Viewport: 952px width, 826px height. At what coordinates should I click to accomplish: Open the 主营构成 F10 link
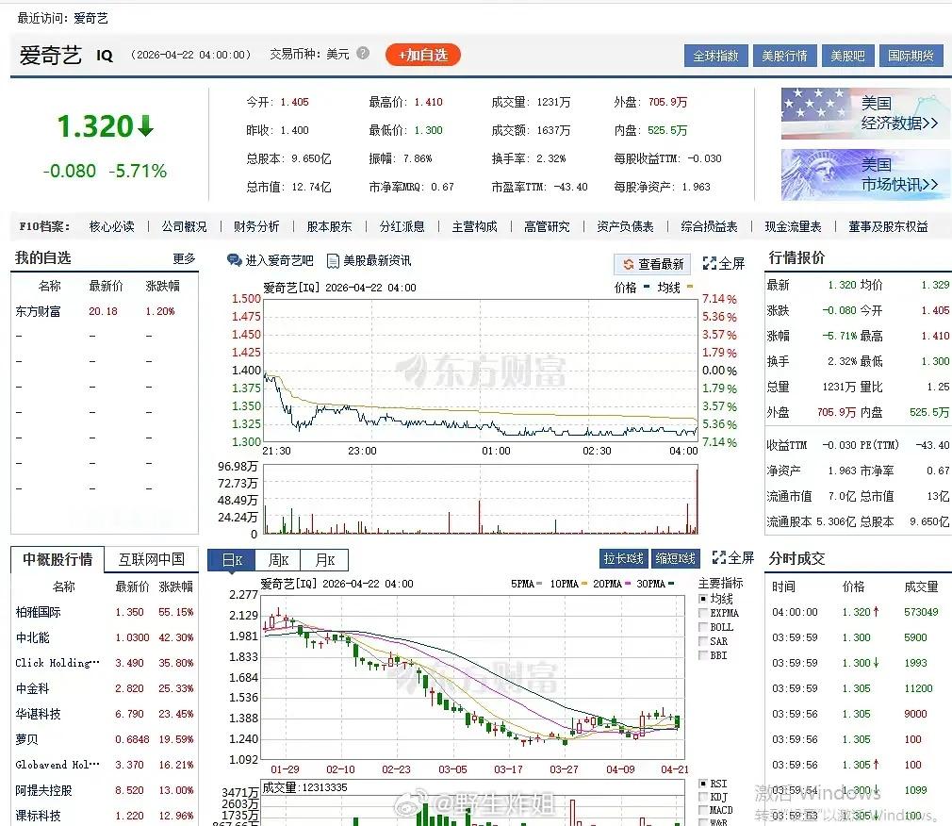click(474, 226)
